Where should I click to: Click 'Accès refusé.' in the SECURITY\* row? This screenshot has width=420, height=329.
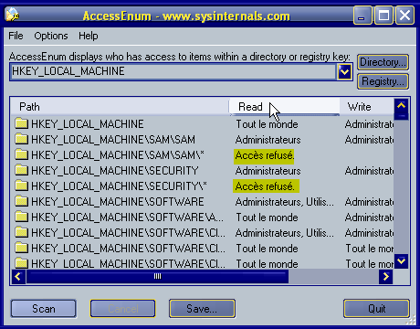pyautogui.click(x=266, y=186)
